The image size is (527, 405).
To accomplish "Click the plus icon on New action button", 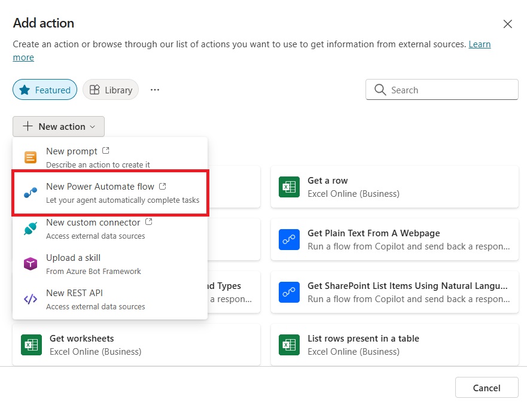I will (x=28, y=126).
